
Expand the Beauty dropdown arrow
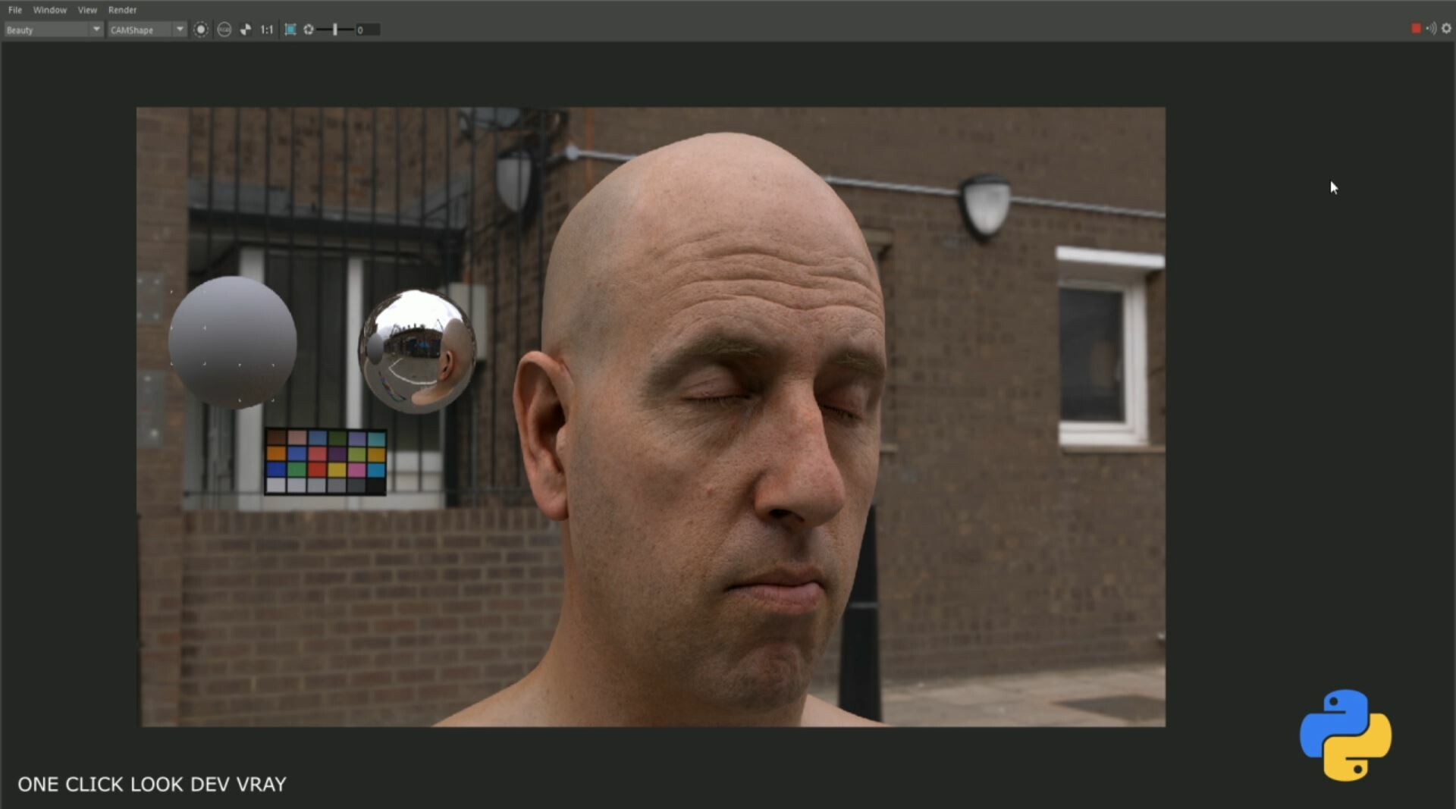96,30
